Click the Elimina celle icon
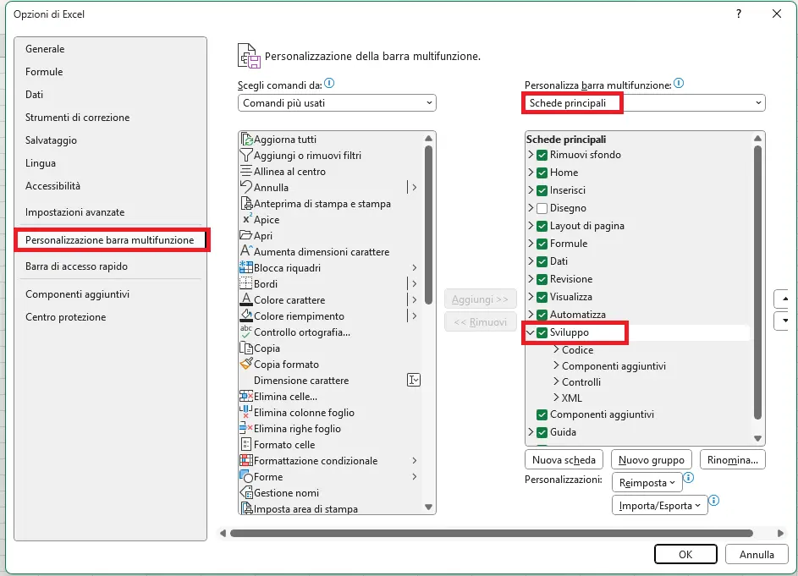 [x=246, y=396]
